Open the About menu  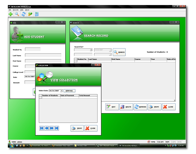27,10
